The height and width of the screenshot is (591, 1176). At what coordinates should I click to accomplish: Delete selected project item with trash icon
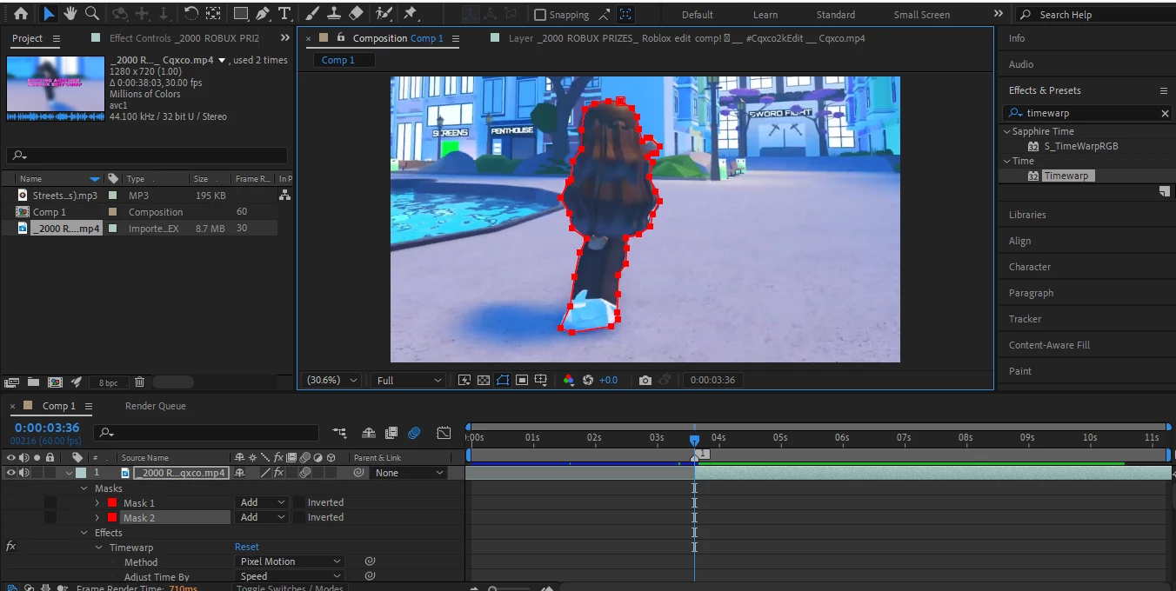[139, 382]
